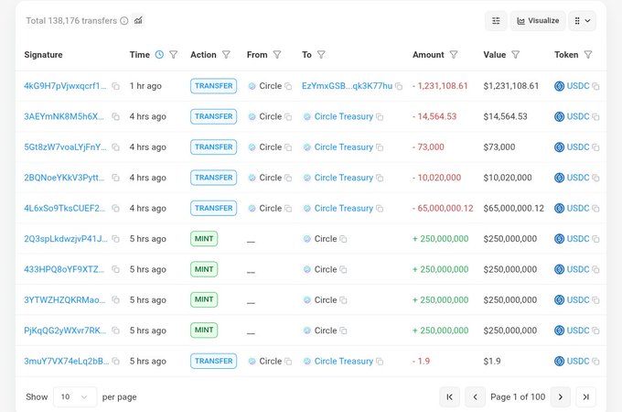Click TRANSFER badge in 1 hr ago row
The width and height of the screenshot is (622, 412).
click(x=213, y=86)
